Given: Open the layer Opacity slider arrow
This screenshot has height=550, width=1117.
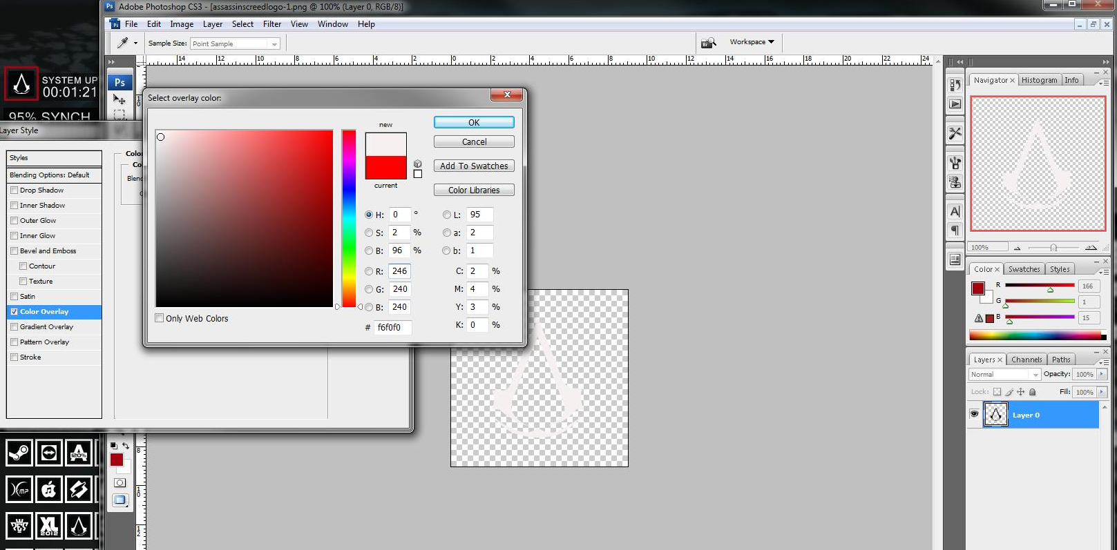Looking at the screenshot, I should tap(1102, 374).
